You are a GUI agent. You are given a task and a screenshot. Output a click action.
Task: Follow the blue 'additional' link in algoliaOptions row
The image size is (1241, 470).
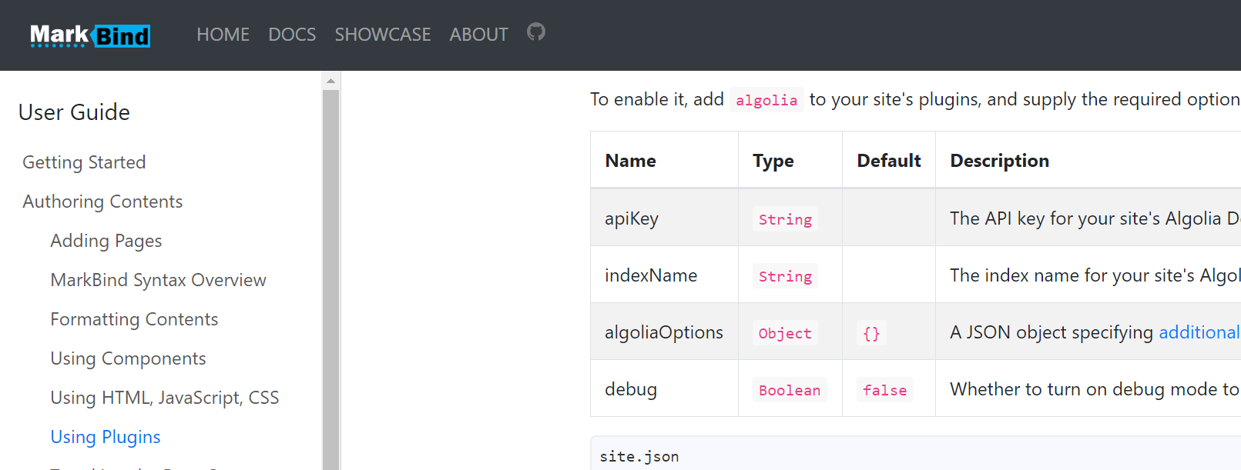point(1199,332)
